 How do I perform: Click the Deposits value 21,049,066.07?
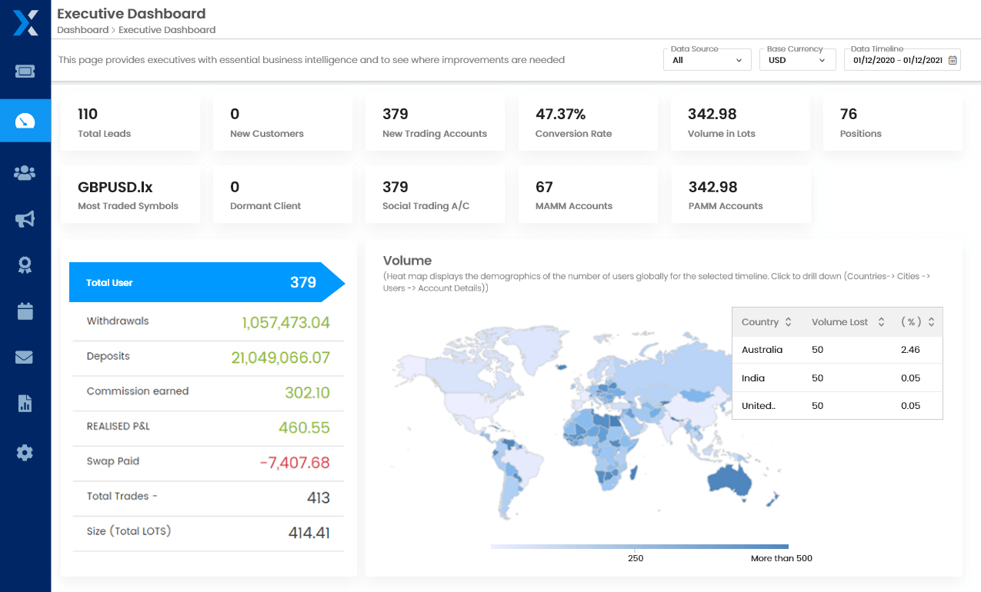point(280,358)
